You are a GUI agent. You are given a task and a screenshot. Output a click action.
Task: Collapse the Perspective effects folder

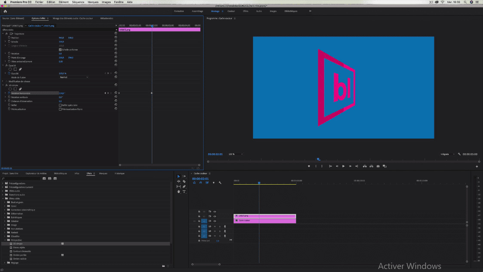(5, 240)
